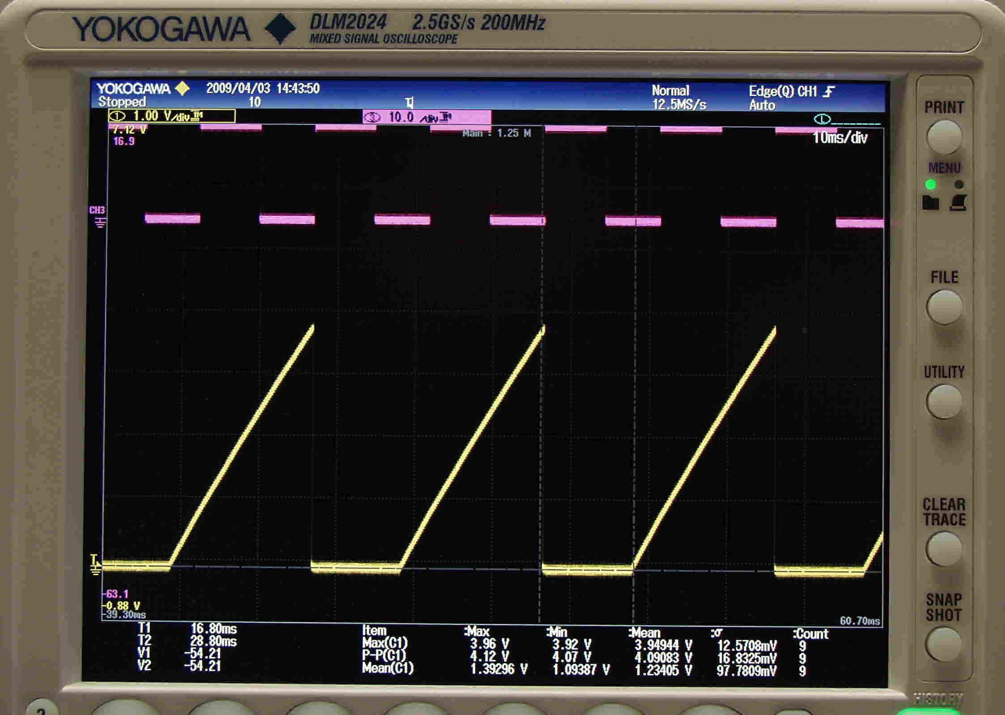This screenshot has height=715, width=1005.
Task: Click the "P-P(C1)" measurement row label
Action: pyautogui.click(x=384, y=656)
